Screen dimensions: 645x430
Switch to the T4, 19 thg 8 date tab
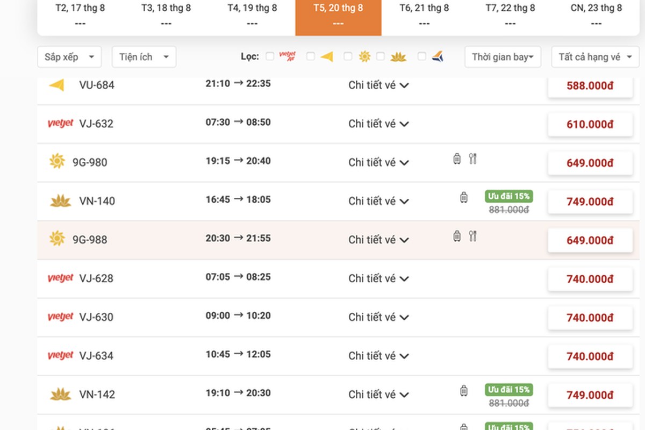coord(252,16)
